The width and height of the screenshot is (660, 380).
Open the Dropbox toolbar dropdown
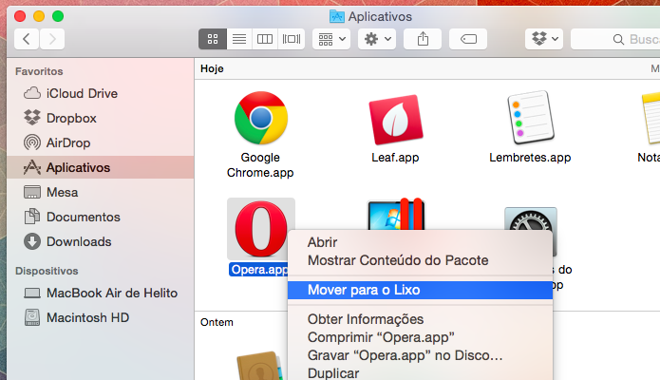544,39
